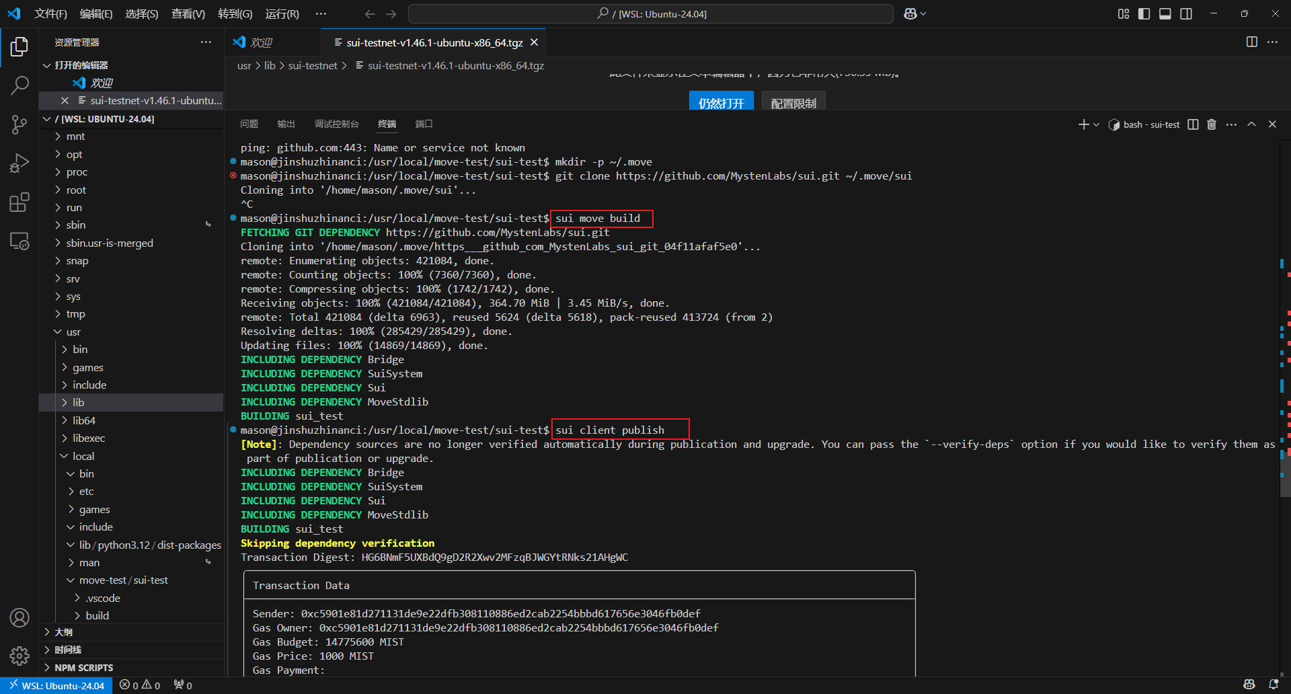Open the Run and Debug view
The height and width of the screenshot is (694, 1291).
pos(19,163)
